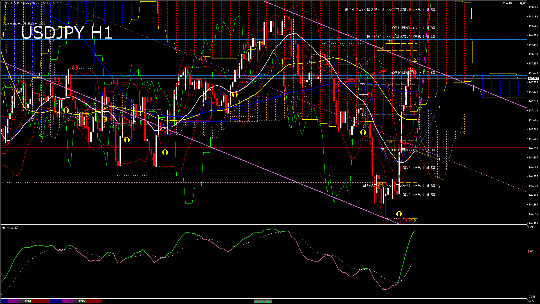
Task: Select the orange LWH last-week-high box
Action: (381, 48)
